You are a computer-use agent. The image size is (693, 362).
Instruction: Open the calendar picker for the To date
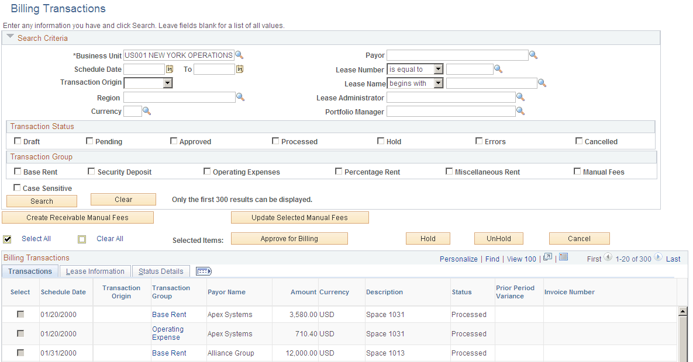coord(239,69)
